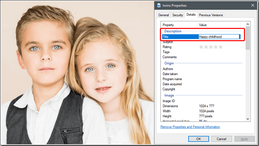Switch to the General tab
This screenshot has width=259, height=146.
coord(163,15)
